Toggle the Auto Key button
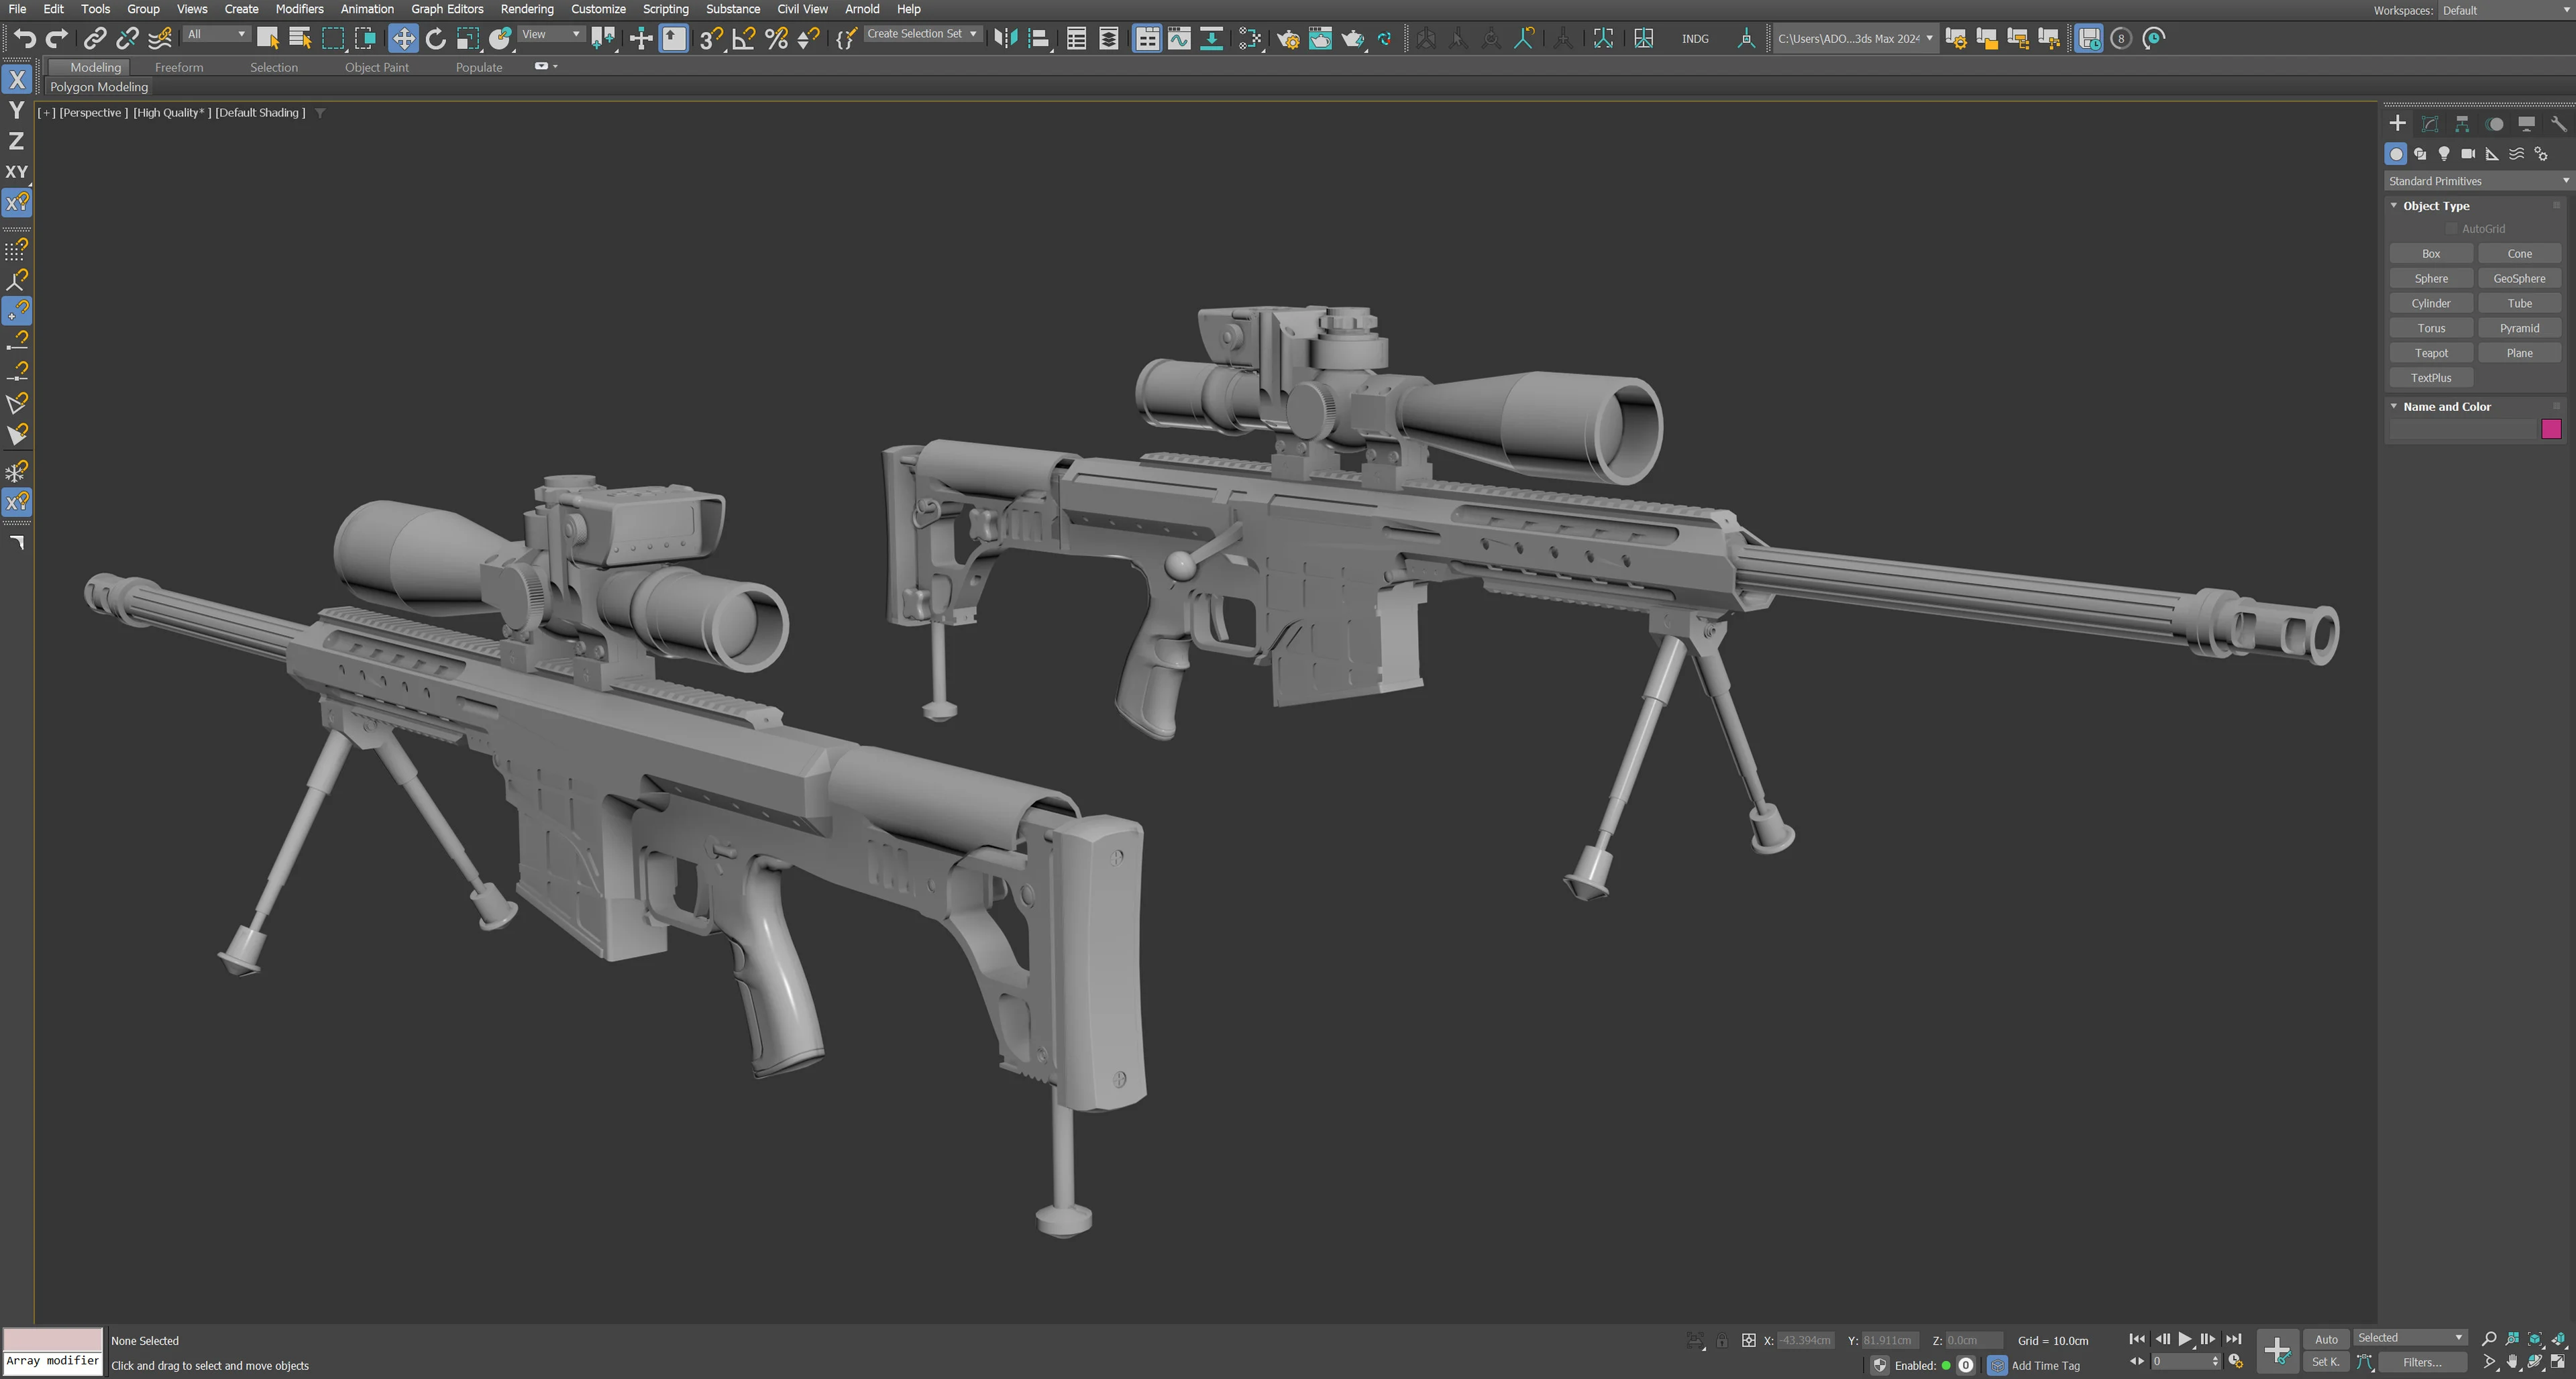2576x1379 pixels. [2326, 1338]
